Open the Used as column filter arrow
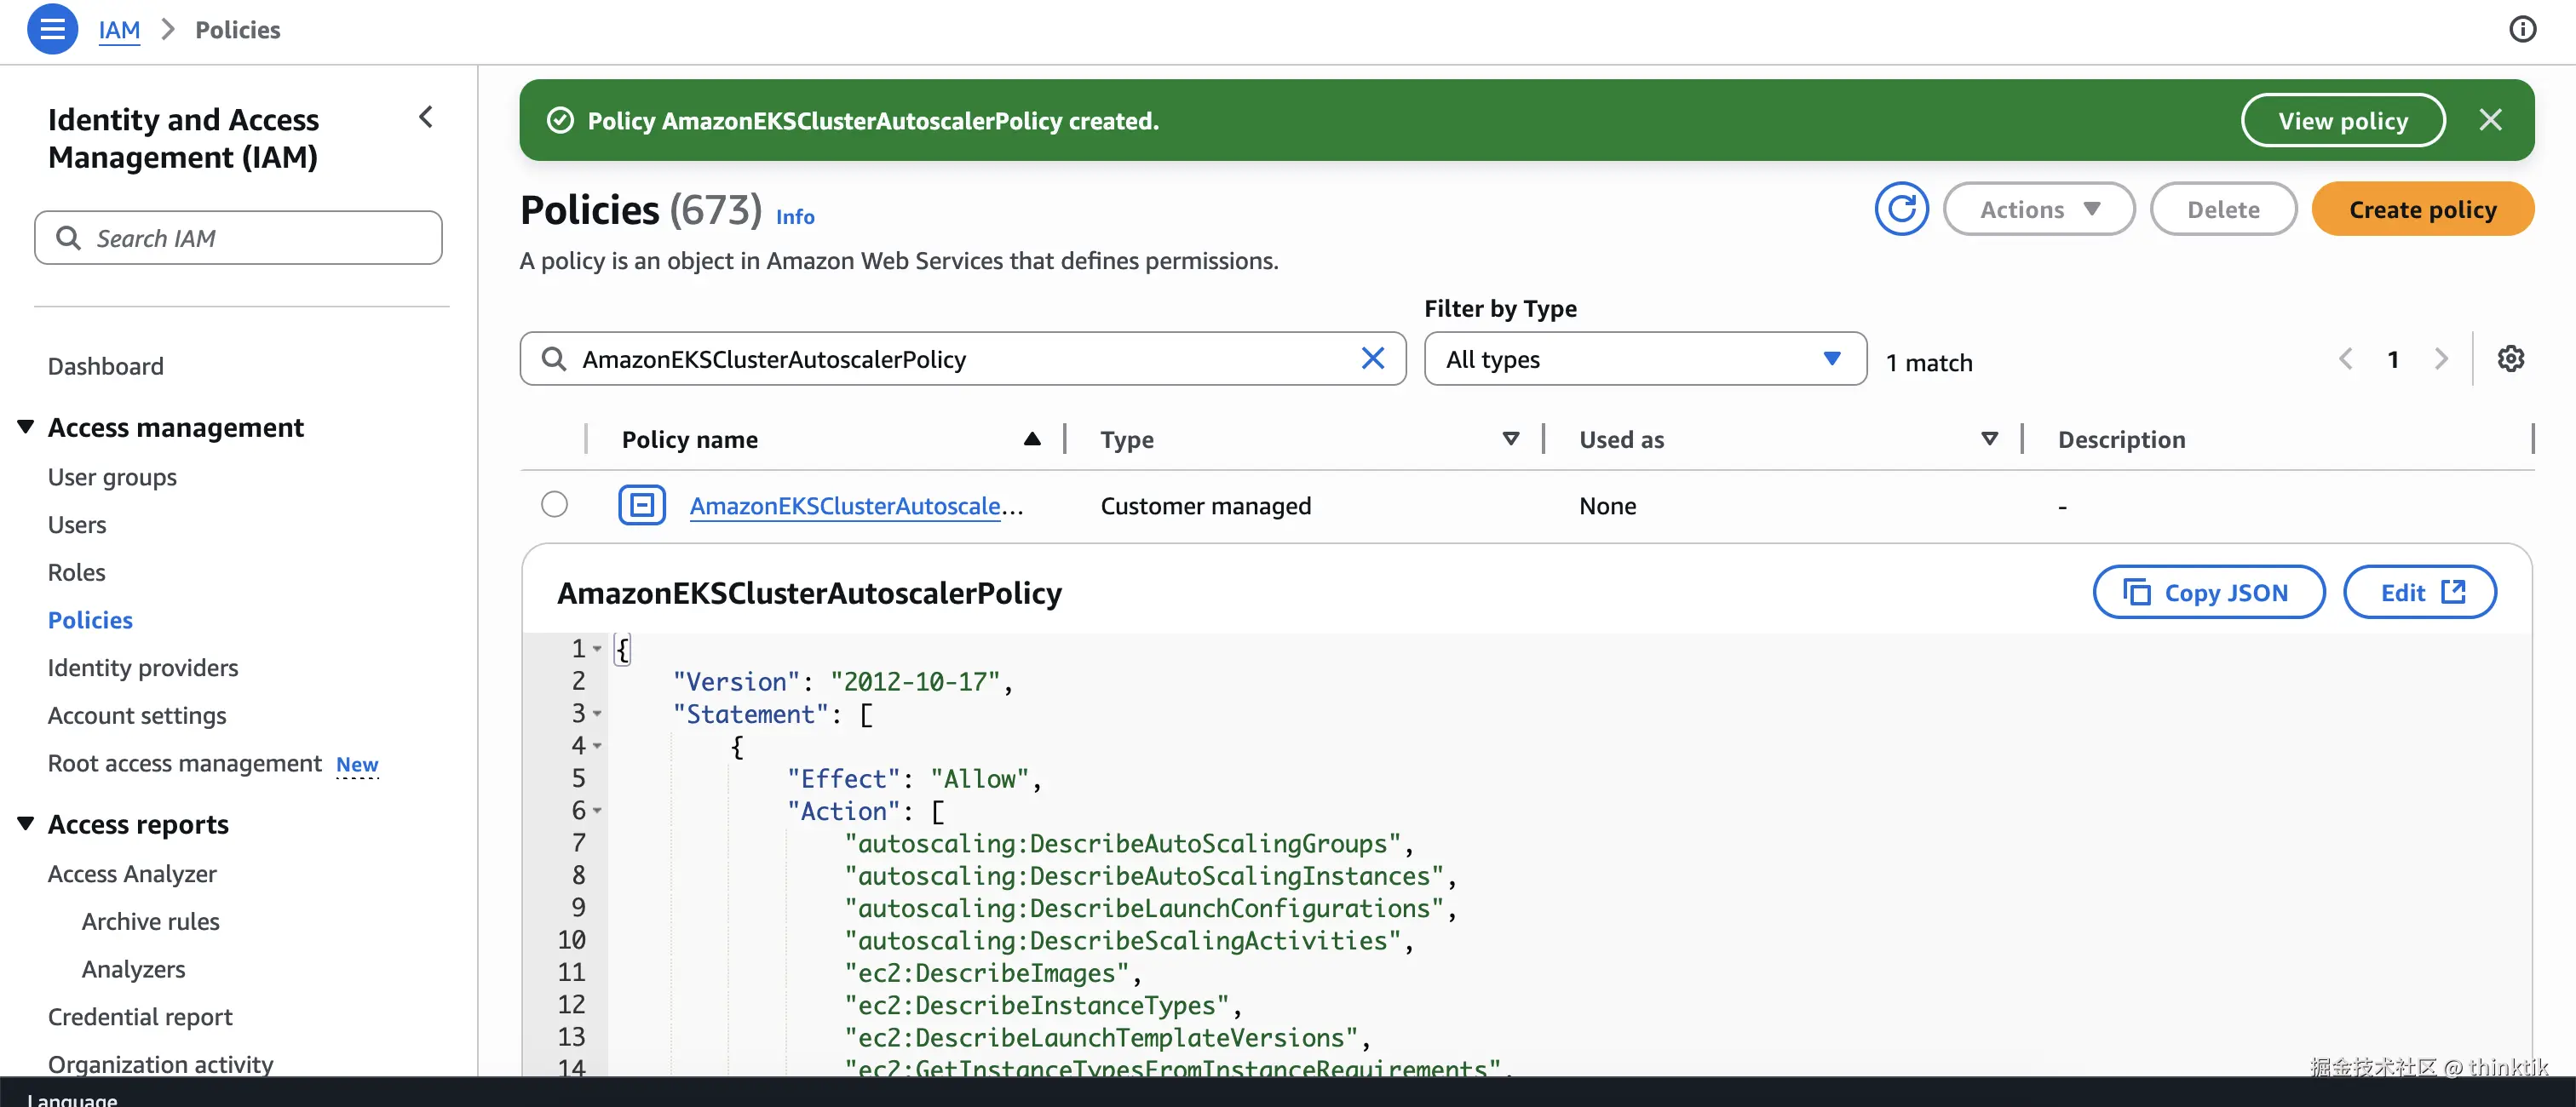Image resolution: width=2576 pixels, height=1107 pixels. (x=1989, y=439)
